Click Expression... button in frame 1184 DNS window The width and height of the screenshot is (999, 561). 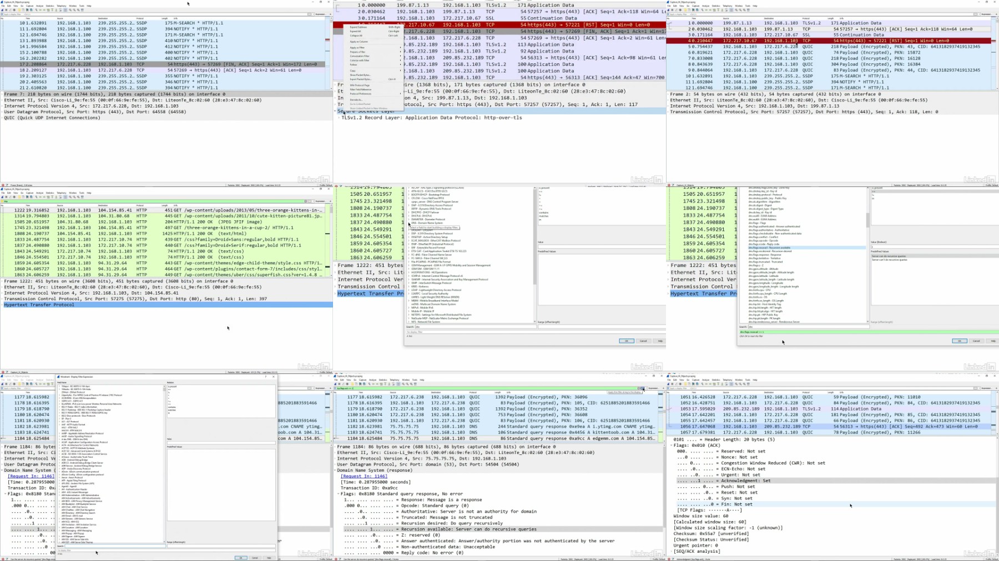653,388
